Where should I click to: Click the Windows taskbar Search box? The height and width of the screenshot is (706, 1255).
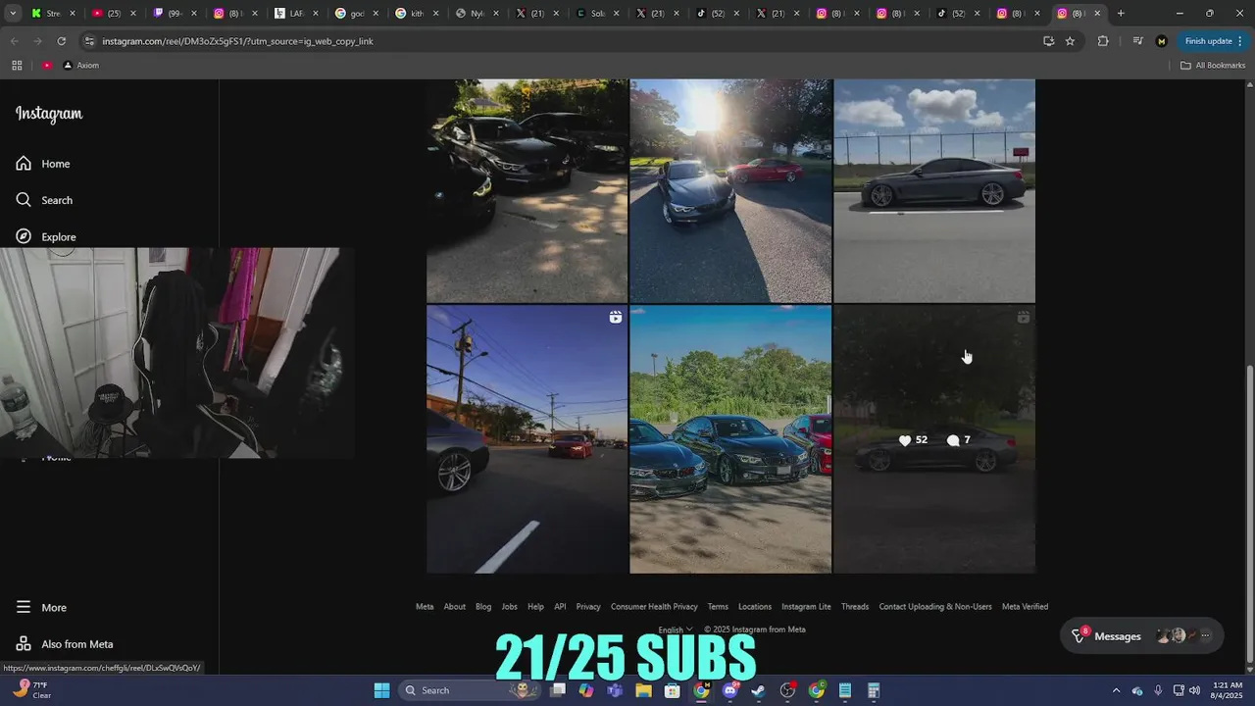(471, 690)
